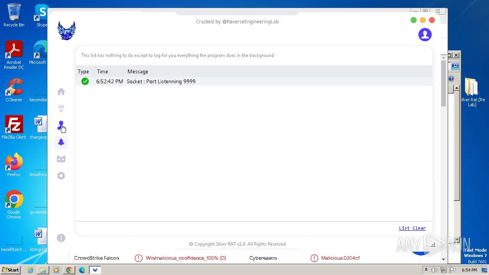Click the Windows Start button
489x275 pixels.
click(10, 270)
